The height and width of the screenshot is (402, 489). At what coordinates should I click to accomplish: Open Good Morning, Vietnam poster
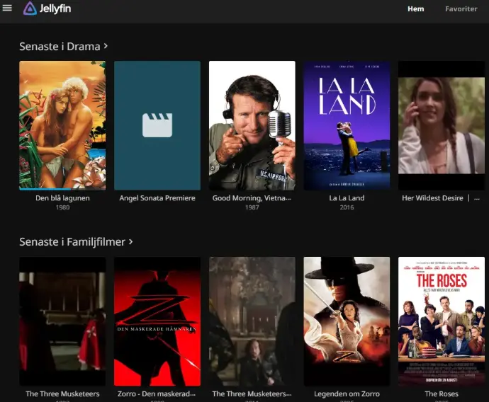tap(252, 125)
